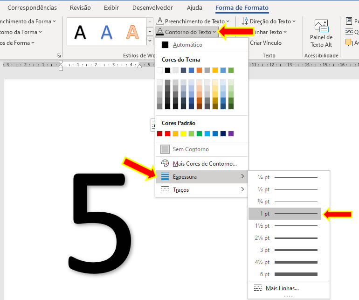The width and height of the screenshot is (359, 300).
Task: Pick the red standard color swatch
Action: [167, 133]
